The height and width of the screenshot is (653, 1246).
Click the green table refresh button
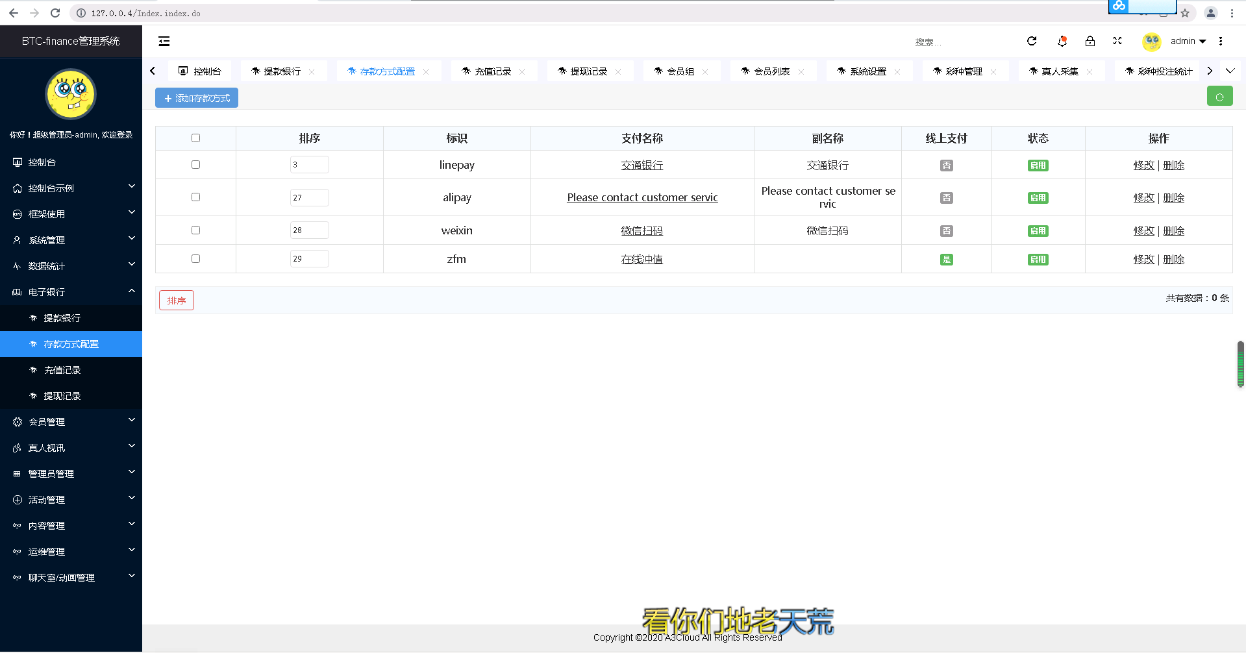(1219, 97)
